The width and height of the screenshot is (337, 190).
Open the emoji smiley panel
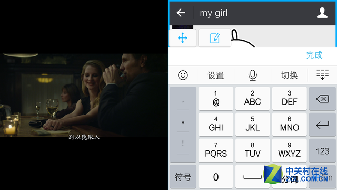183,75
